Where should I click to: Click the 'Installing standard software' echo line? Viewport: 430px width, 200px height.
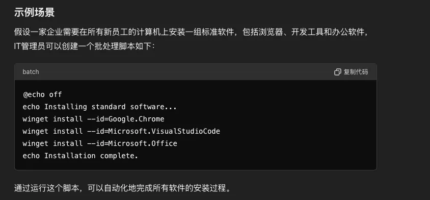[x=100, y=107]
